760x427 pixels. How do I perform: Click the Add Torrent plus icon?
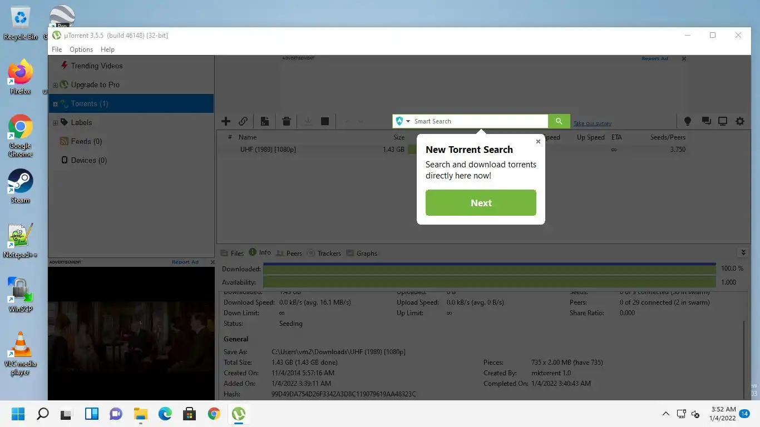[226, 121]
